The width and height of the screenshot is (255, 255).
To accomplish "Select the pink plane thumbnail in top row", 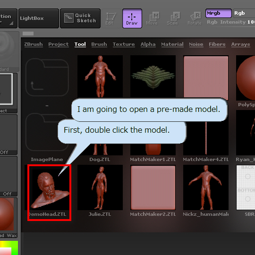I will click(x=206, y=77).
